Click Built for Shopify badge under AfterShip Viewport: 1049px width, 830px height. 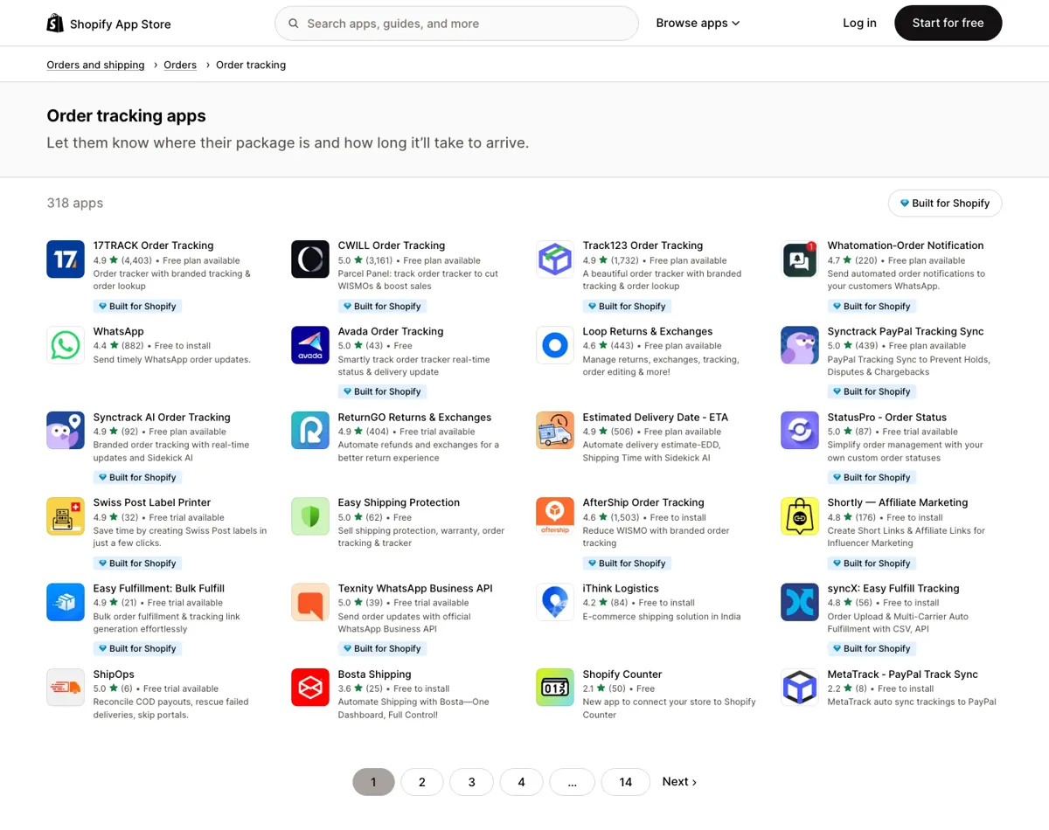(626, 563)
